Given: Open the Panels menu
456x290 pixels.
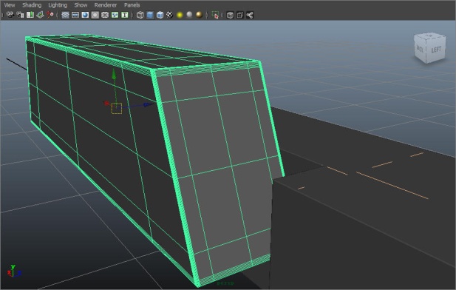Looking at the screenshot, I should (x=132, y=5).
